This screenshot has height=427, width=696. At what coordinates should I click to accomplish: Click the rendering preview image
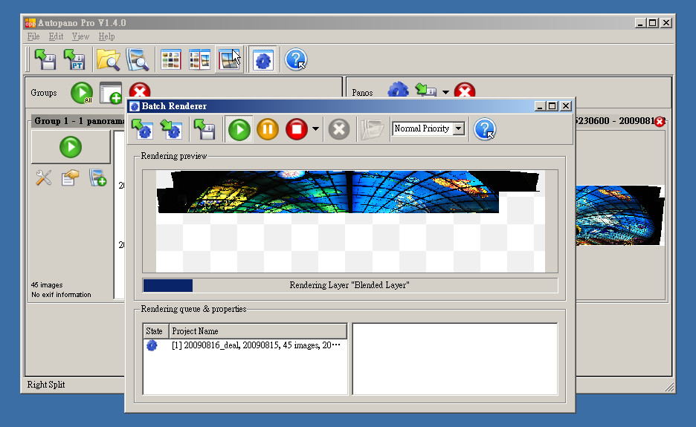[350, 221]
